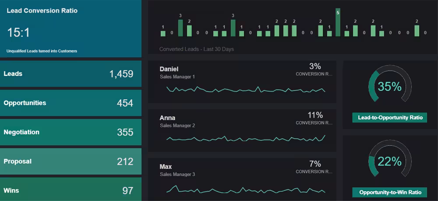
Task: Click the Proposal stage row
Action: pos(71,162)
